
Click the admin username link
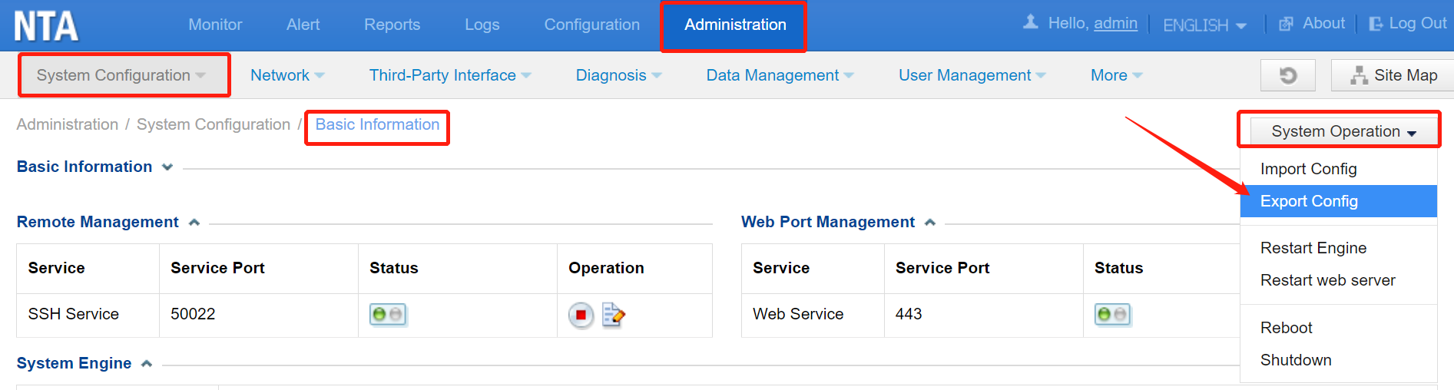click(1115, 23)
